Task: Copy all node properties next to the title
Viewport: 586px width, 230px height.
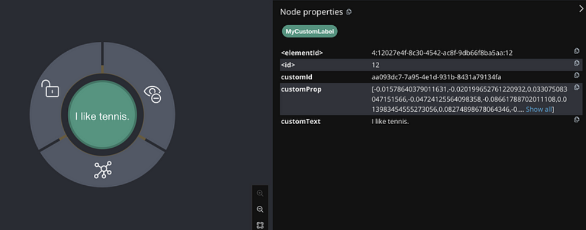Action: pos(348,12)
